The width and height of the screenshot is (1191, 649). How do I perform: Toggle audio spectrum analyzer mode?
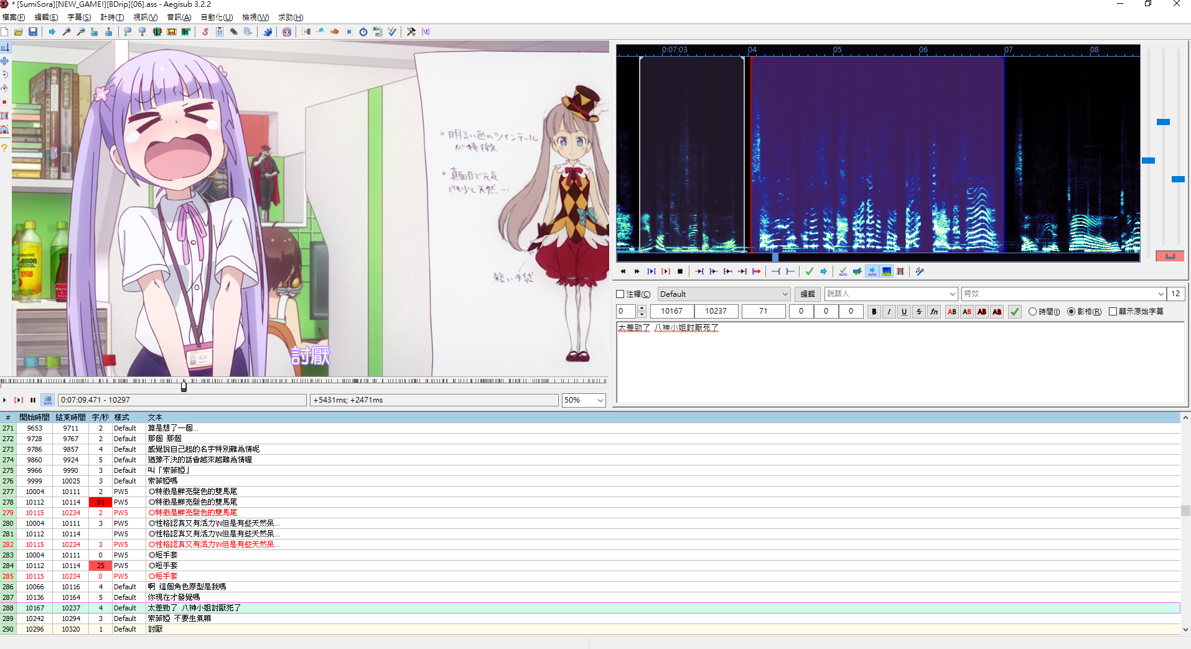tap(887, 271)
